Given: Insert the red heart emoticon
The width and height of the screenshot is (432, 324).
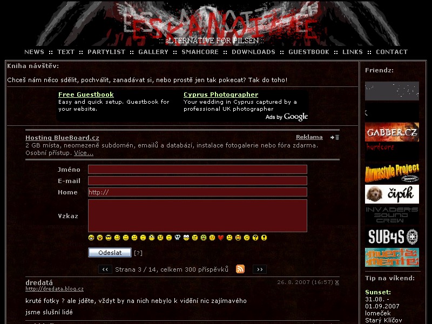Looking at the screenshot, I should tap(221, 238).
